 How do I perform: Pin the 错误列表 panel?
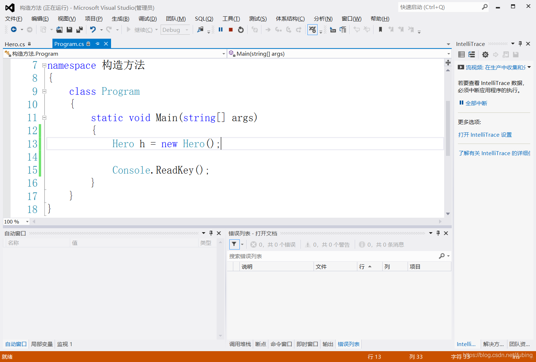[438, 233]
